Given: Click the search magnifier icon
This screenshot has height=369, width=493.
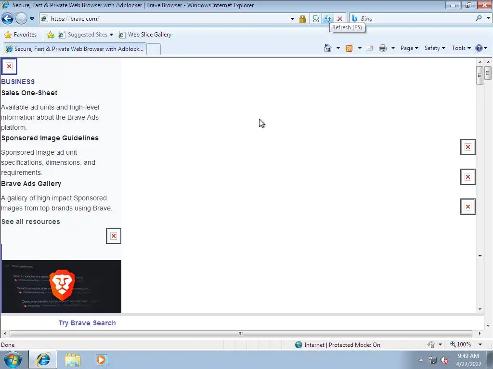Looking at the screenshot, I should coord(479,18).
